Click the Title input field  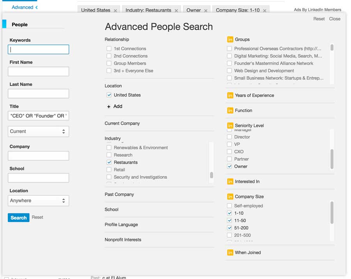pyautogui.click(x=38, y=116)
